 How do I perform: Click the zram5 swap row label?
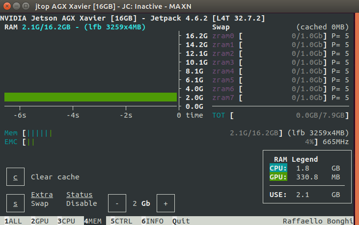click(223, 80)
